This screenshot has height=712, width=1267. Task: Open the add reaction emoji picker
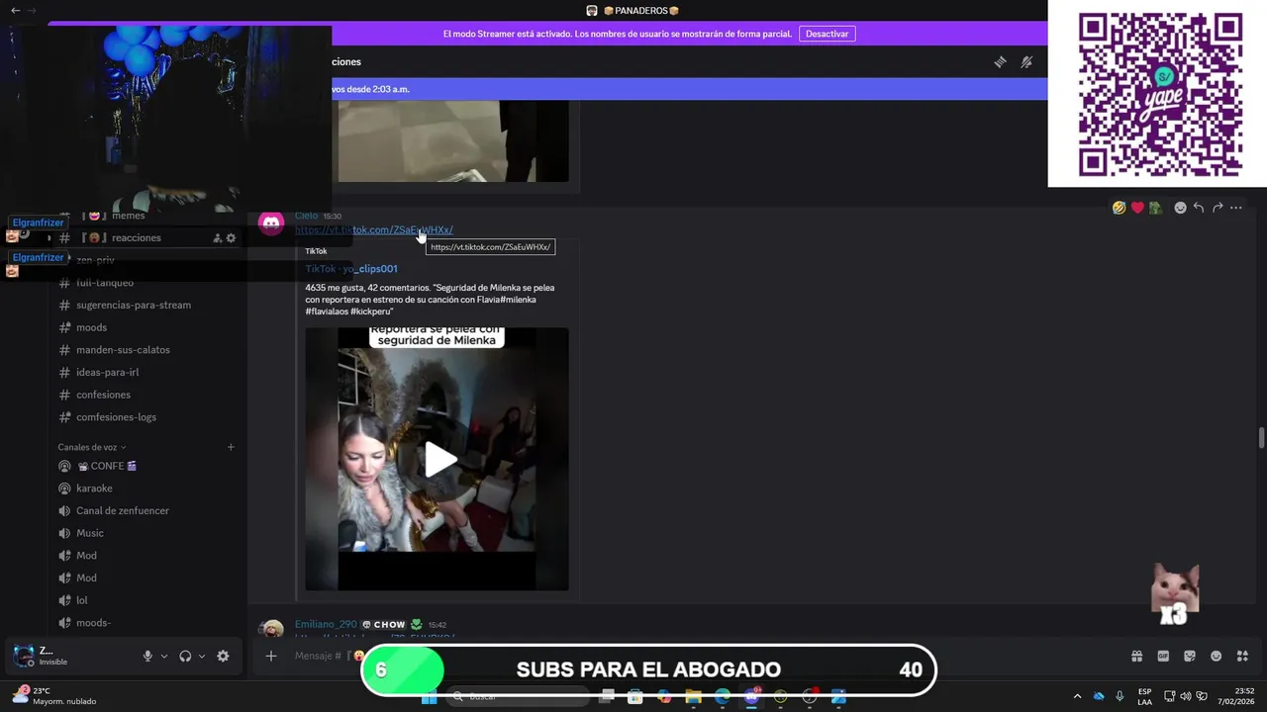pos(1180,208)
